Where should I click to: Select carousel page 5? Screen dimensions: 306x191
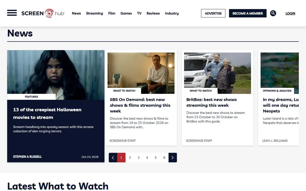(156, 158)
